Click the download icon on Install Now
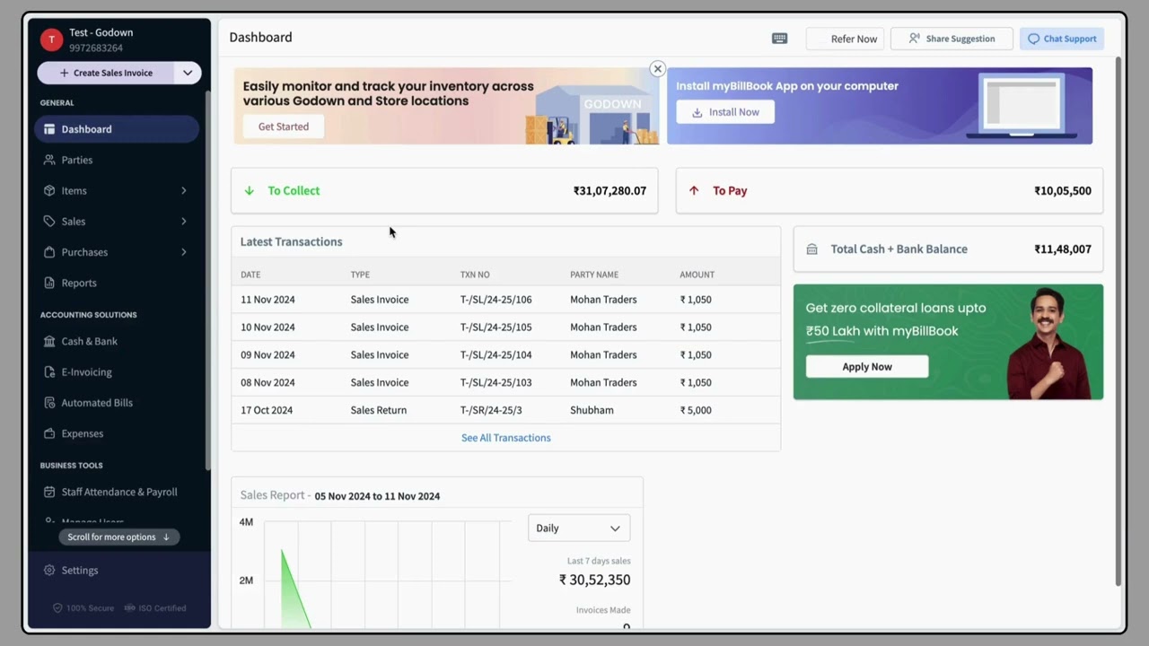1149x646 pixels. tap(697, 112)
